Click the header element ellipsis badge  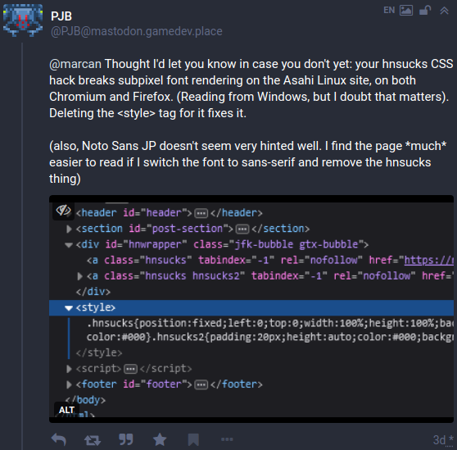tap(201, 213)
